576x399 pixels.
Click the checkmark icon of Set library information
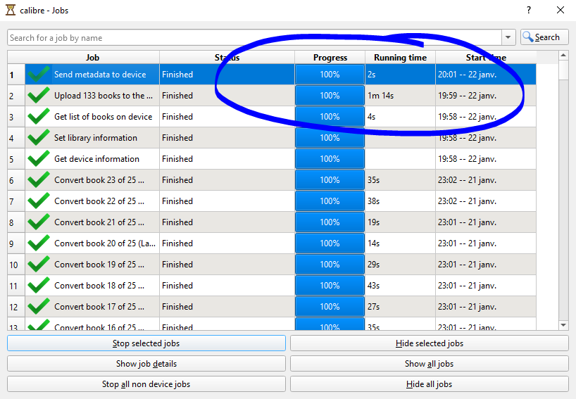pos(39,138)
